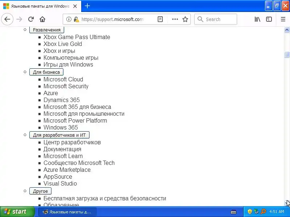The height and width of the screenshot is (217, 290).
Task: Click the padlock warning security icon
Action: point(76,19)
